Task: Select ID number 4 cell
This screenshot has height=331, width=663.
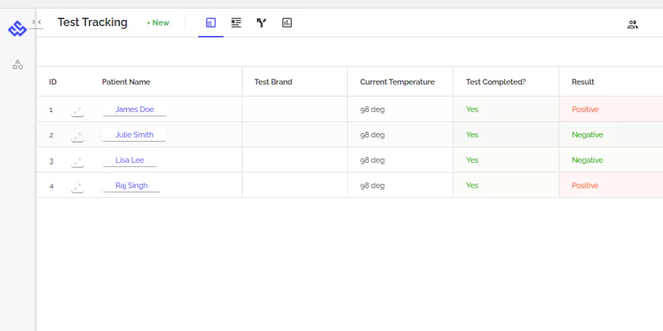Action: pyautogui.click(x=51, y=186)
